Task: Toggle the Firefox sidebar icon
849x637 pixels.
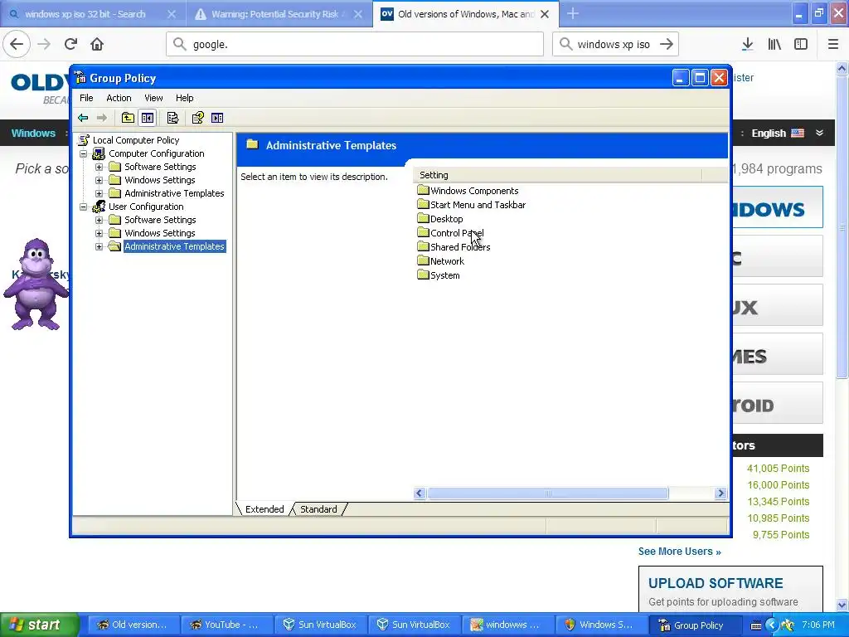Action: coord(801,44)
